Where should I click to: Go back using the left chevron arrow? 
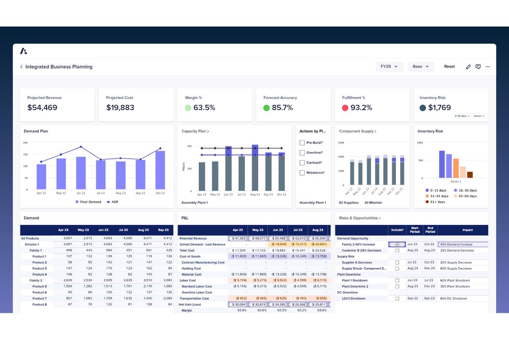[x=21, y=67]
